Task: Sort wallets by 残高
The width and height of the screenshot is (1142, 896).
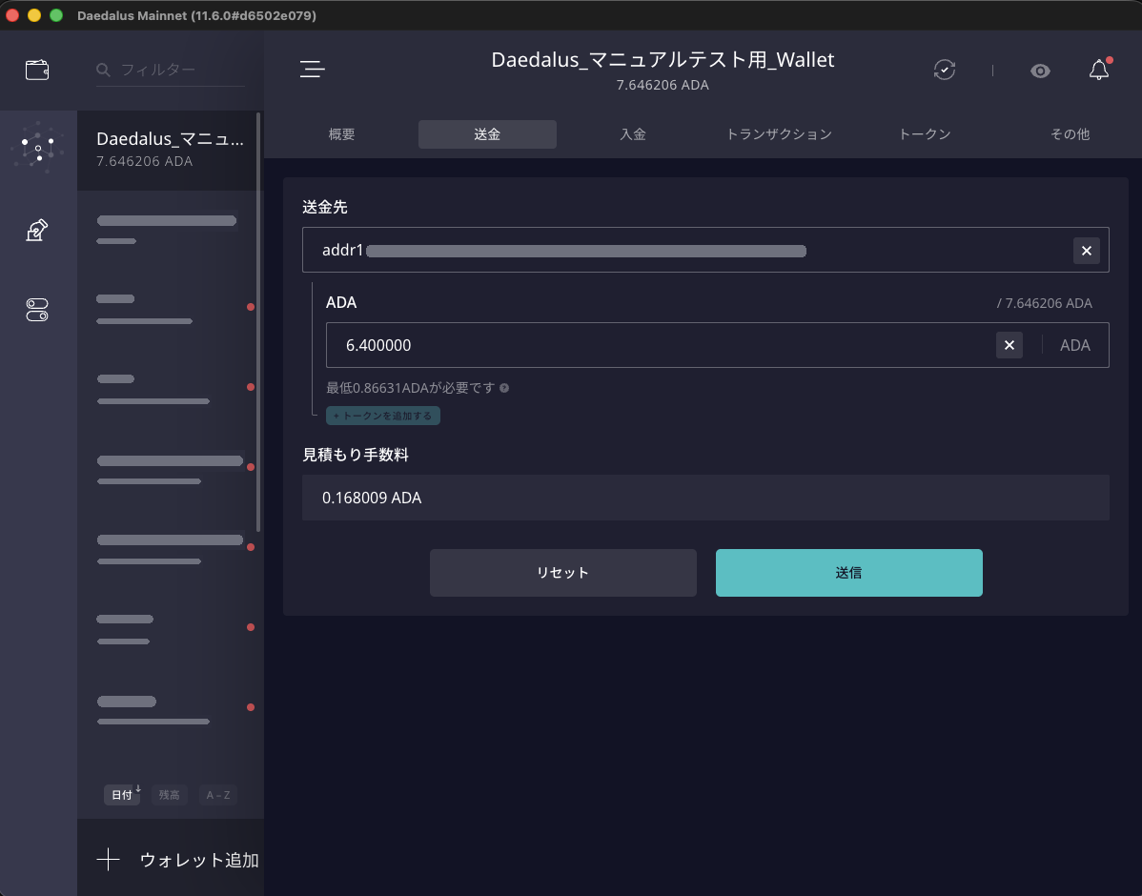Action: click(x=169, y=795)
